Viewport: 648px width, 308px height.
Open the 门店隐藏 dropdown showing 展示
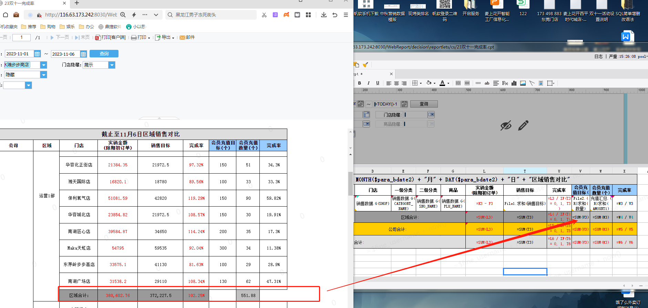pyautogui.click(x=112, y=65)
